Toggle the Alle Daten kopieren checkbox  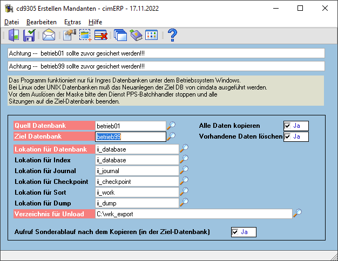tap(287, 126)
